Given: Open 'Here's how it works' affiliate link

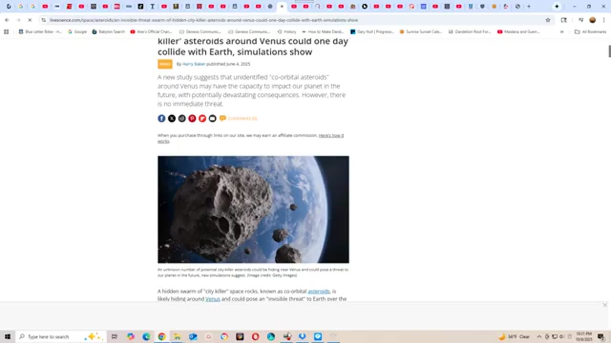Looking at the screenshot, I should coord(251,138).
